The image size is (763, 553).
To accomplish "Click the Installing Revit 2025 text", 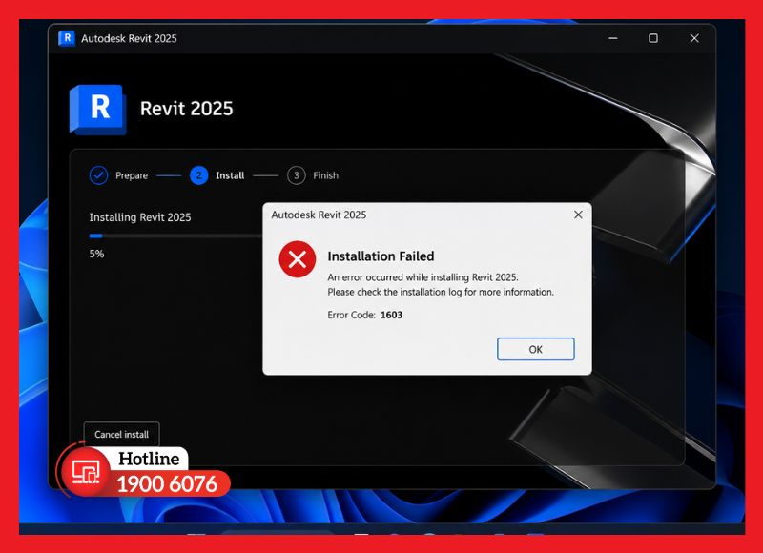I will coord(140,217).
